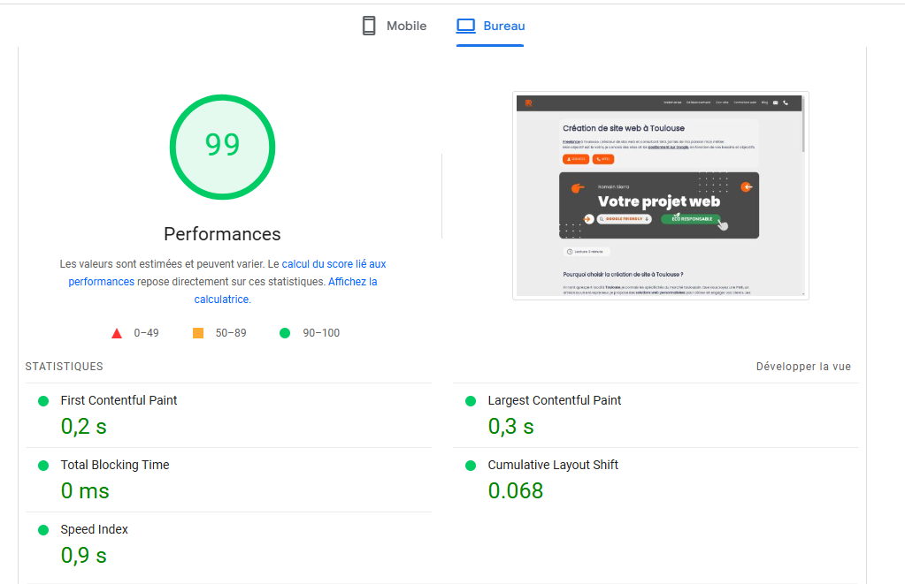Click green dot beside Largest Contentful Paint
The width and height of the screenshot is (905, 584).
(x=470, y=401)
